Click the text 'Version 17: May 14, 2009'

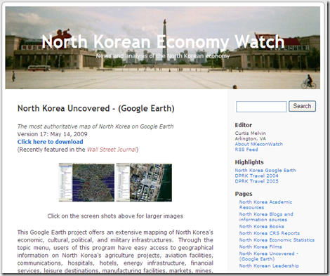(53, 134)
